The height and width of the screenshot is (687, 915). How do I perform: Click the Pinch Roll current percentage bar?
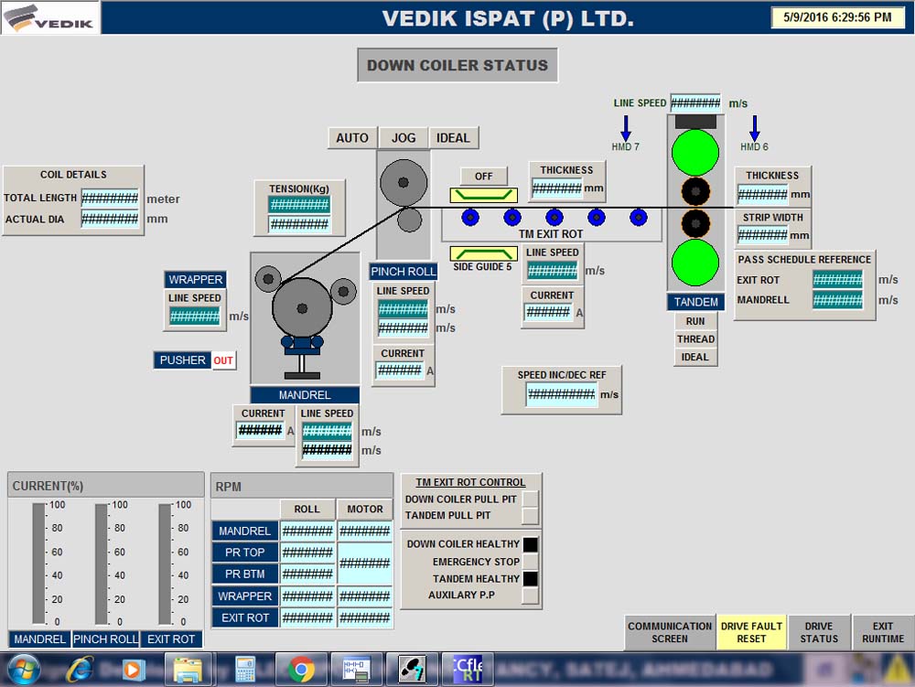coord(101,564)
